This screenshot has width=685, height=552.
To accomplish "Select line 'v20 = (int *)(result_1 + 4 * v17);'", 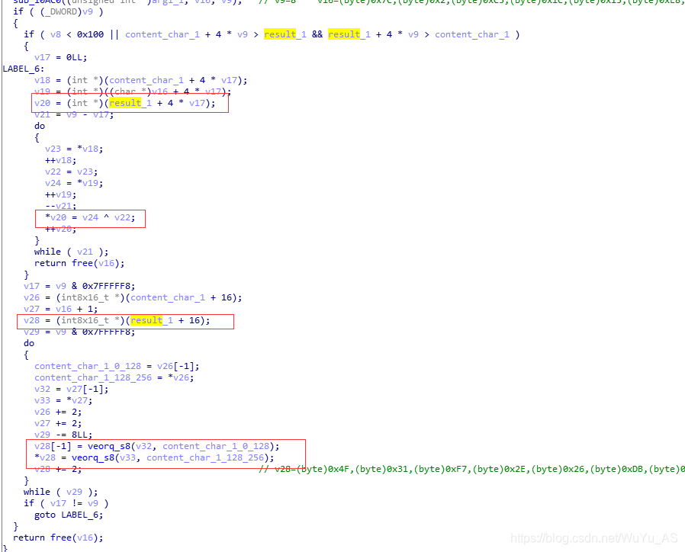I will (125, 103).
